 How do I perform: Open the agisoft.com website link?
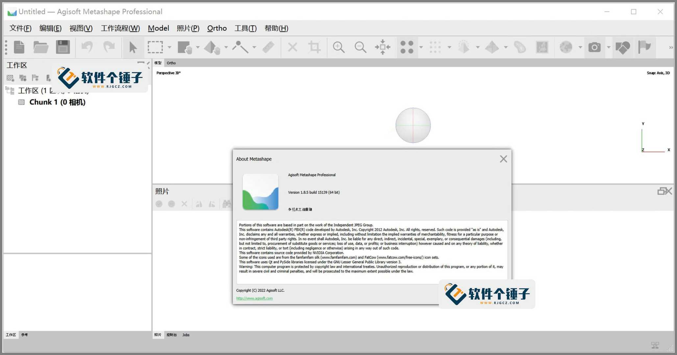pos(254,298)
